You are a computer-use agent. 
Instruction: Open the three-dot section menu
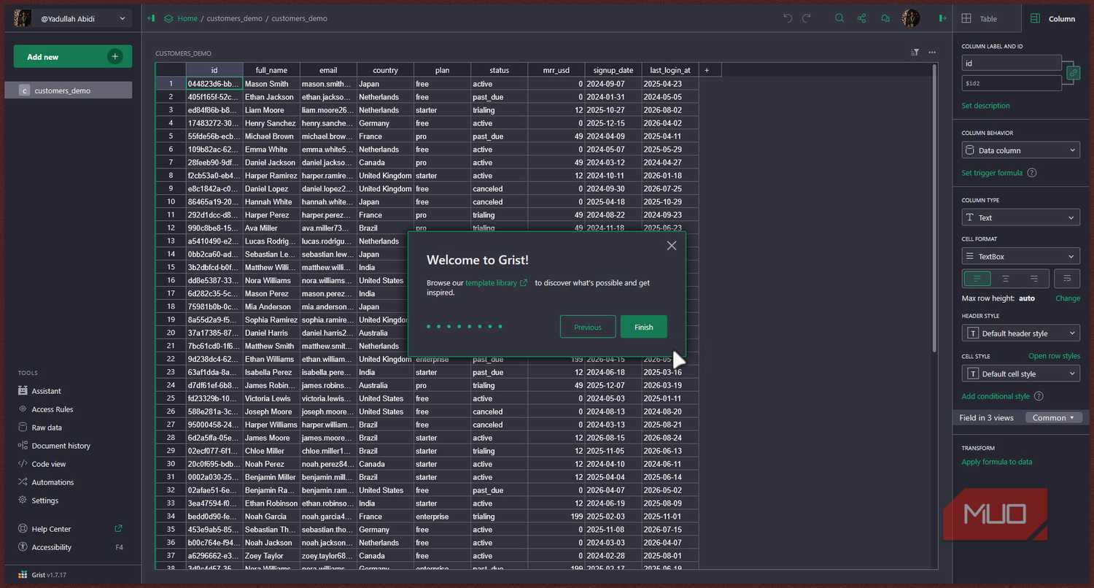click(932, 53)
